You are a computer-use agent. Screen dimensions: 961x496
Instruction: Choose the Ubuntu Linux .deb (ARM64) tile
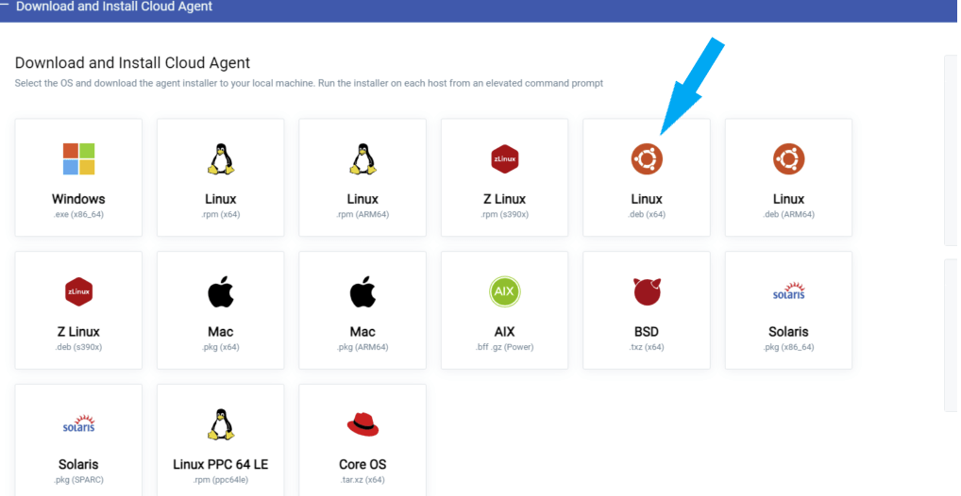pyautogui.click(x=788, y=177)
